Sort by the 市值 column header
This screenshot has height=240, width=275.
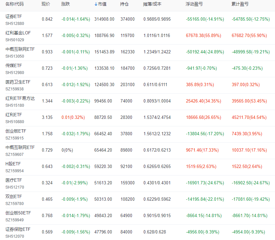tap(102, 4)
